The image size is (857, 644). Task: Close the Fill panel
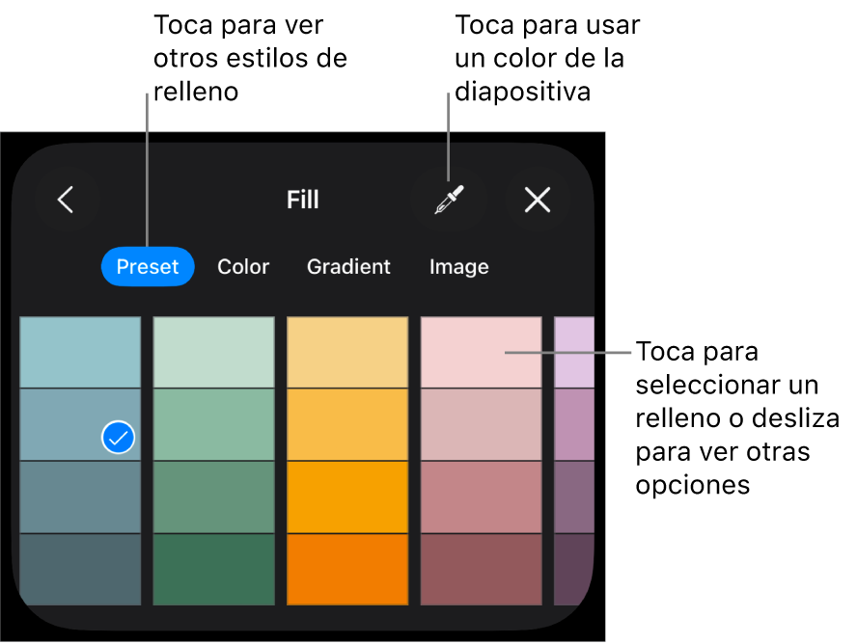pos(537,200)
